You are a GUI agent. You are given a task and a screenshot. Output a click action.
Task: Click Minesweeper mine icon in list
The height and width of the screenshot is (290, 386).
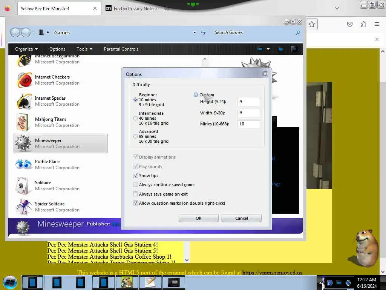pyautogui.click(x=23, y=143)
